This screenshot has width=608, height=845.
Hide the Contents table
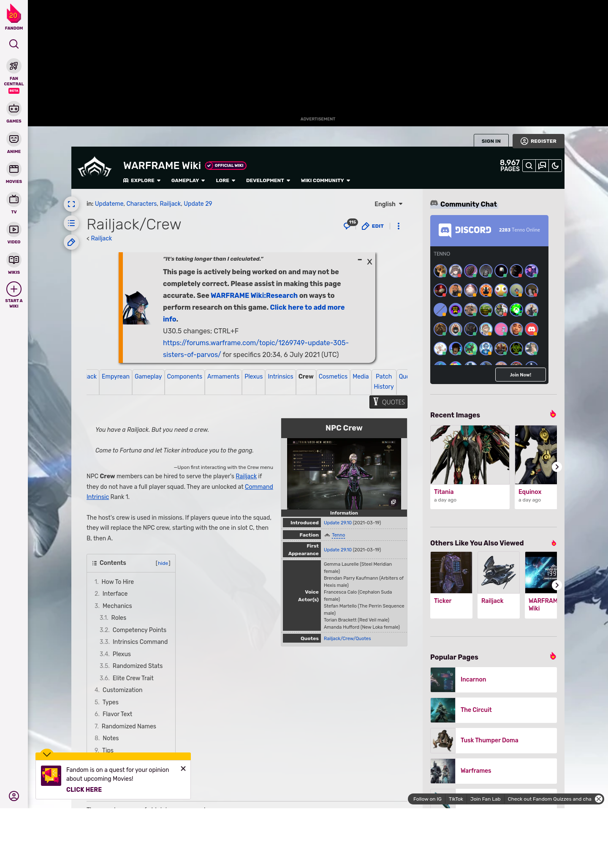pos(163,563)
